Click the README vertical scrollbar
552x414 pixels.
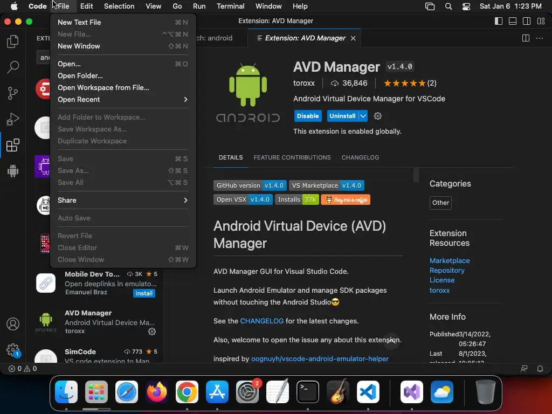[x=416, y=175]
